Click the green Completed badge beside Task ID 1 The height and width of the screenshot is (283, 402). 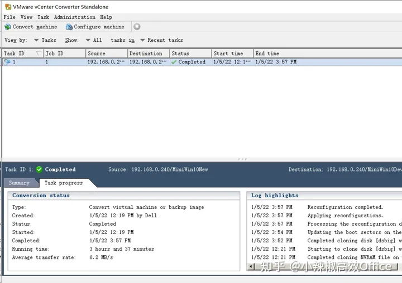pyautogui.click(x=39, y=169)
